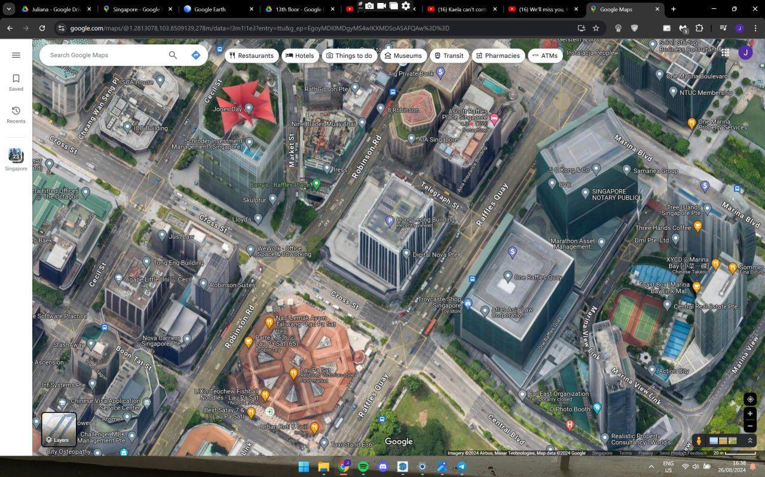The image size is (765, 477).
Task: Open the Privacy link in the map footer
Action: tap(645, 453)
